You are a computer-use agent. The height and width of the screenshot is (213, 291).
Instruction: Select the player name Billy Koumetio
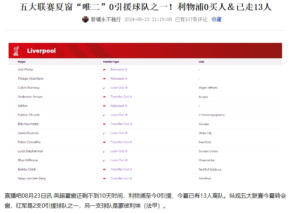pos(28,124)
